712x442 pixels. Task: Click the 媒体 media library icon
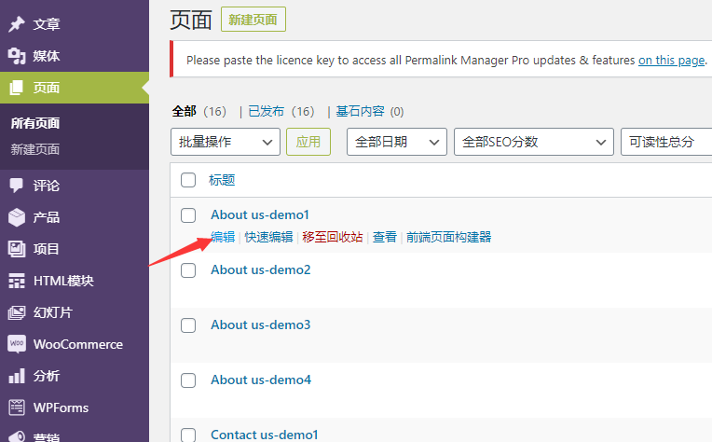pos(17,56)
